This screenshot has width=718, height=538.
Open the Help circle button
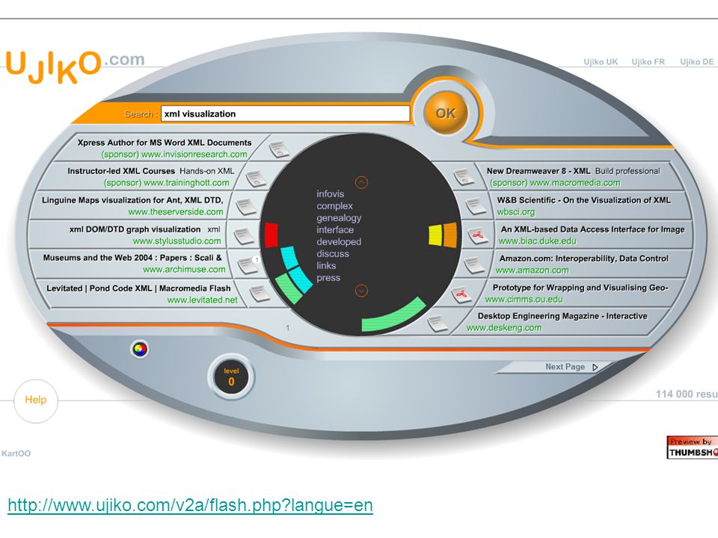click(x=36, y=401)
